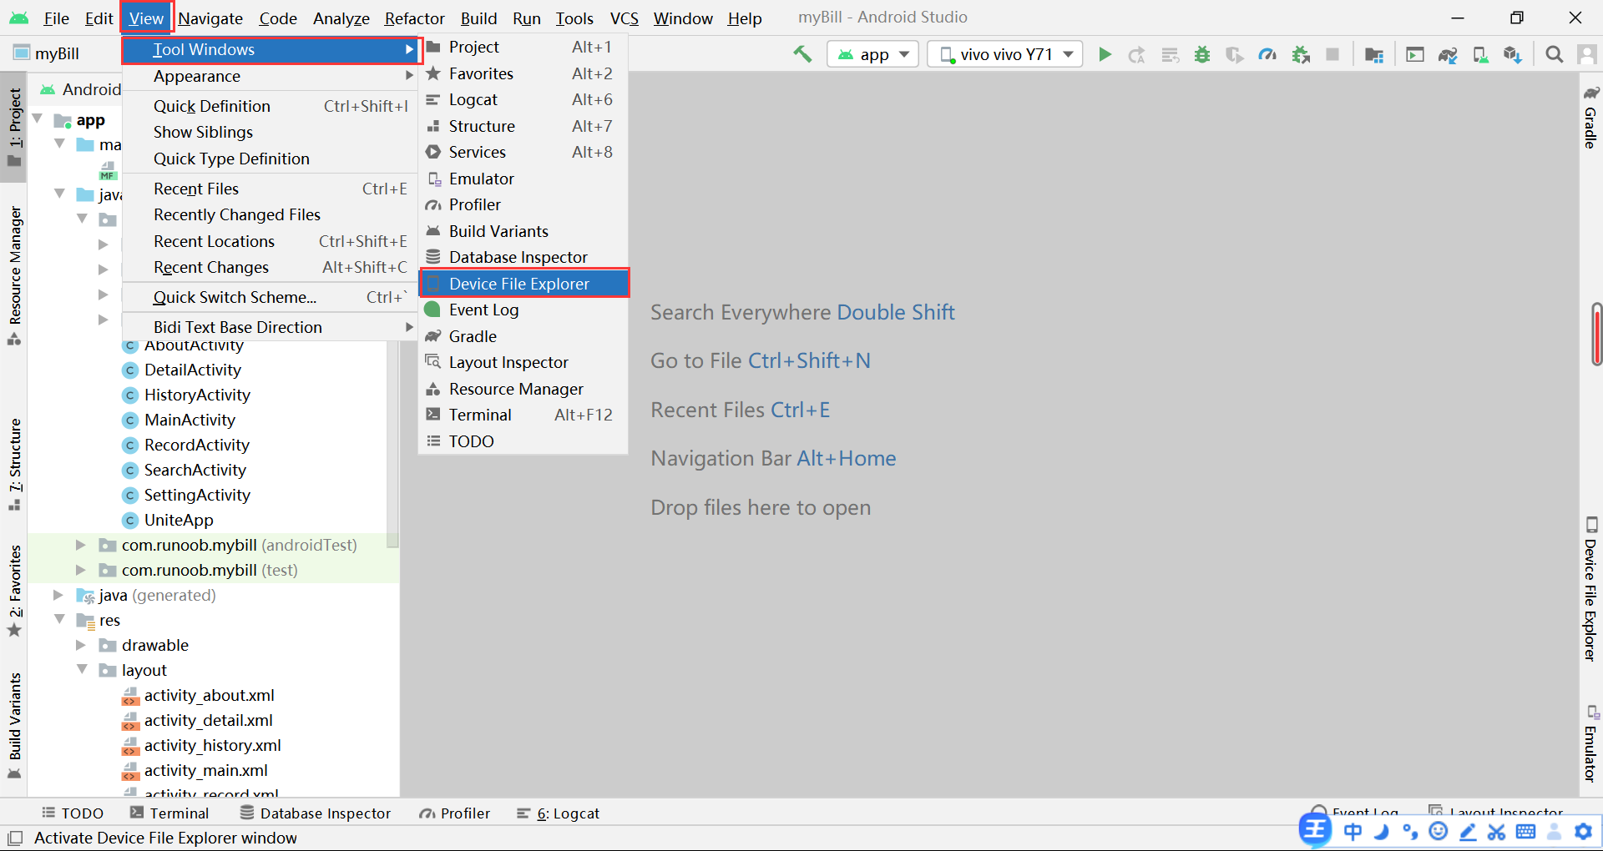Click IME settings gear icon

click(x=1583, y=832)
